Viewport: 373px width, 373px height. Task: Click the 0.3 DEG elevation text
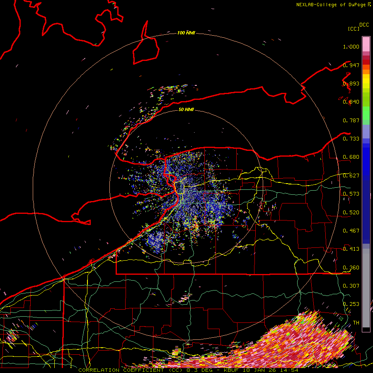[200, 370]
